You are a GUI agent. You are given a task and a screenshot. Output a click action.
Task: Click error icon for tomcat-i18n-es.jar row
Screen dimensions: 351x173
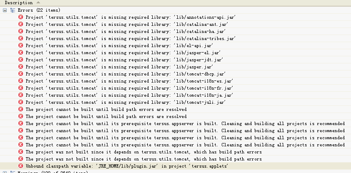coord(21,81)
